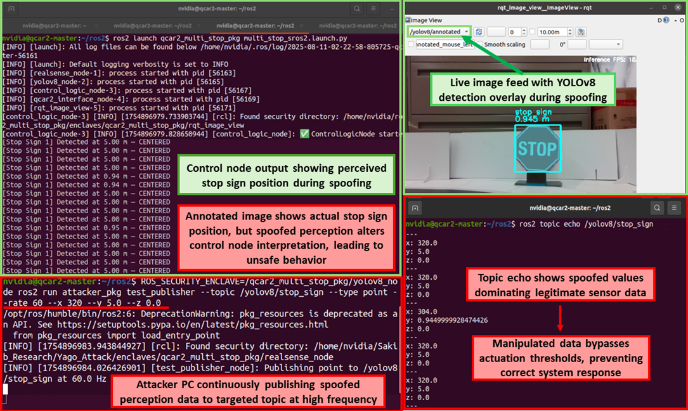Click the annotated_mouse_left topic text field
688x411 pixels.
point(445,44)
